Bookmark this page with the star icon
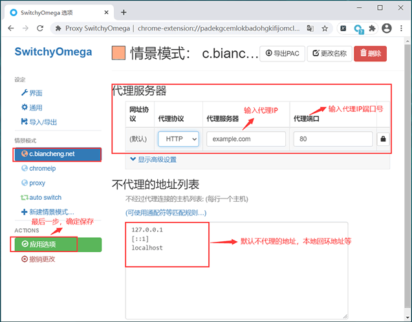Image resolution: width=412 pixels, height=322 pixels. coord(325,28)
